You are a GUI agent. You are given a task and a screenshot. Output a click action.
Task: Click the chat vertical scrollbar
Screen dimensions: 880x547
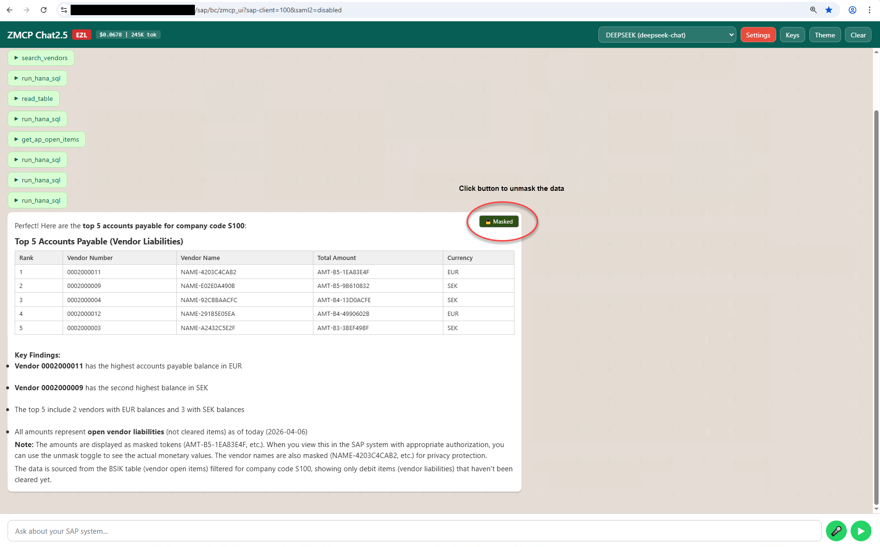[x=876, y=308]
